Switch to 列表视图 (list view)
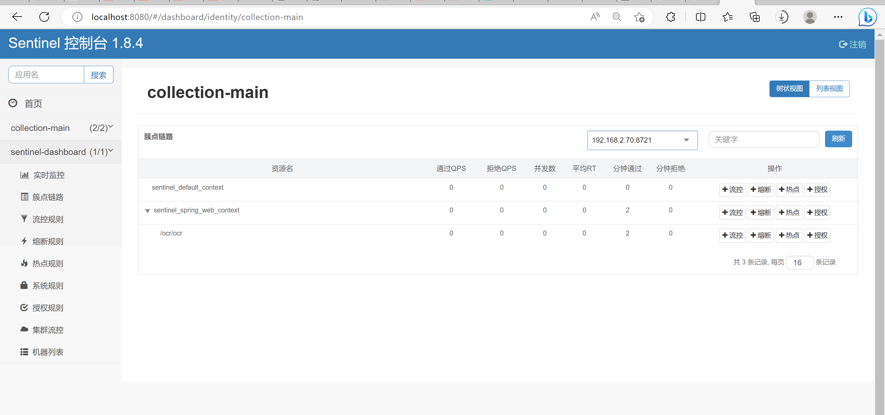Image resolution: width=885 pixels, height=415 pixels. 829,89
